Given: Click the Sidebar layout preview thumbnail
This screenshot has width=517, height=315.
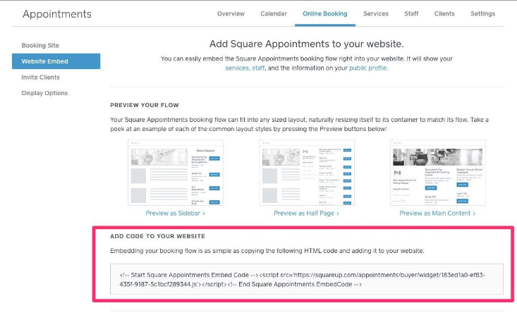Looking at the screenshot, I should coord(175,172).
